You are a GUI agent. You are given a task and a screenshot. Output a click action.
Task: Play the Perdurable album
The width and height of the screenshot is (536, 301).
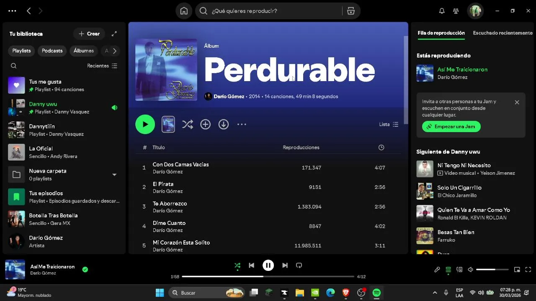[145, 124]
